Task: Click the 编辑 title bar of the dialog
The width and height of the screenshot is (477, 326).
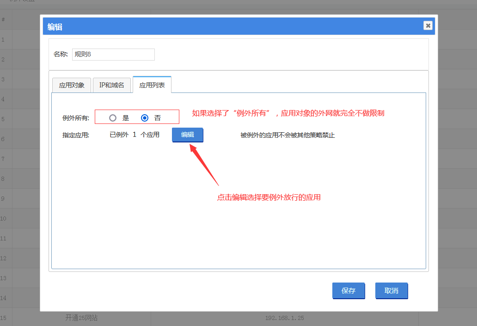Action: [x=231, y=26]
